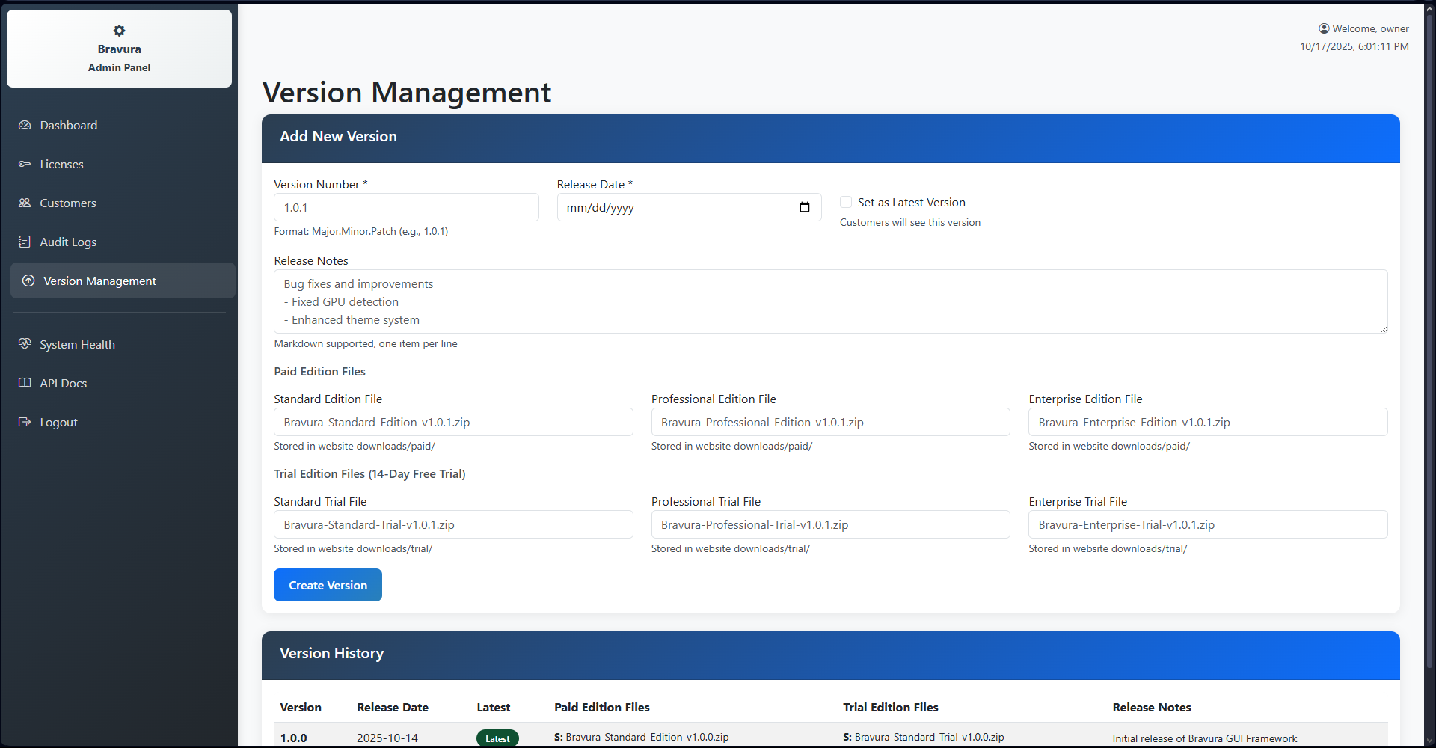Click the Version Number input field
This screenshot has width=1436, height=748.
point(406,207)
